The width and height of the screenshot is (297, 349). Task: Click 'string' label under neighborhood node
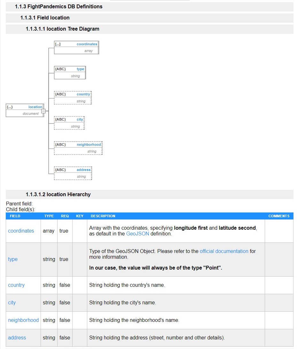(92, 152)
